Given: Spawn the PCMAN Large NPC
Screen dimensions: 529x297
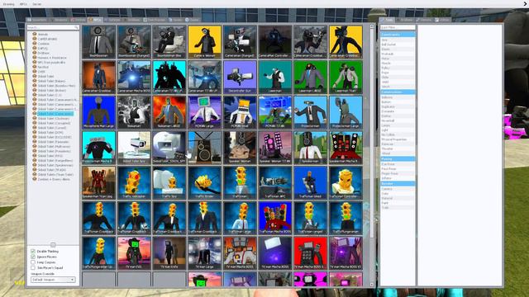Looking at the screenshot, I should click(x=205, y=112).
